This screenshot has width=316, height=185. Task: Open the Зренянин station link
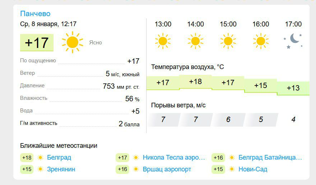click(x=61, y=169)
